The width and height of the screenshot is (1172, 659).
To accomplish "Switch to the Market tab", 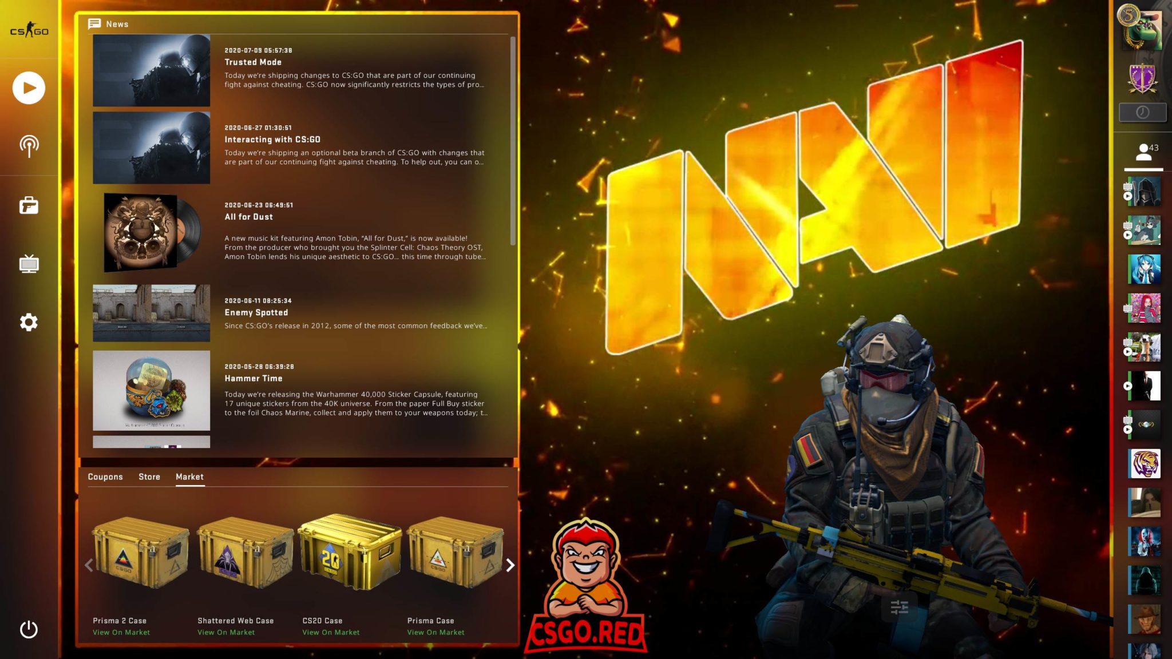I will (x=189, y=477).
